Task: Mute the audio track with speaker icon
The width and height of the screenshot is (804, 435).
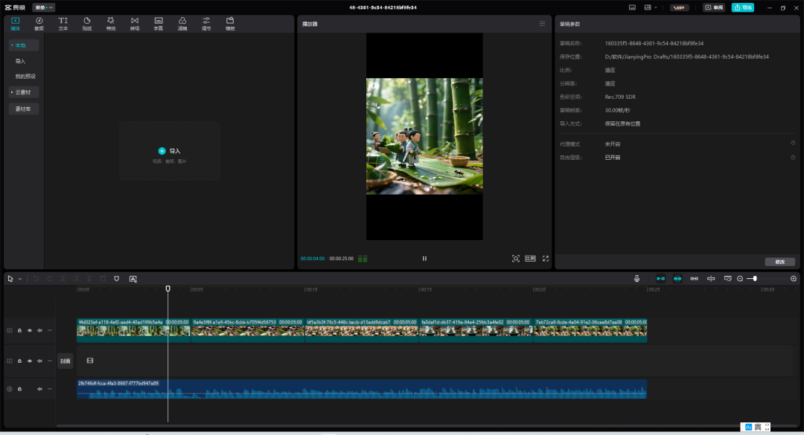Action: coord(39,389)
